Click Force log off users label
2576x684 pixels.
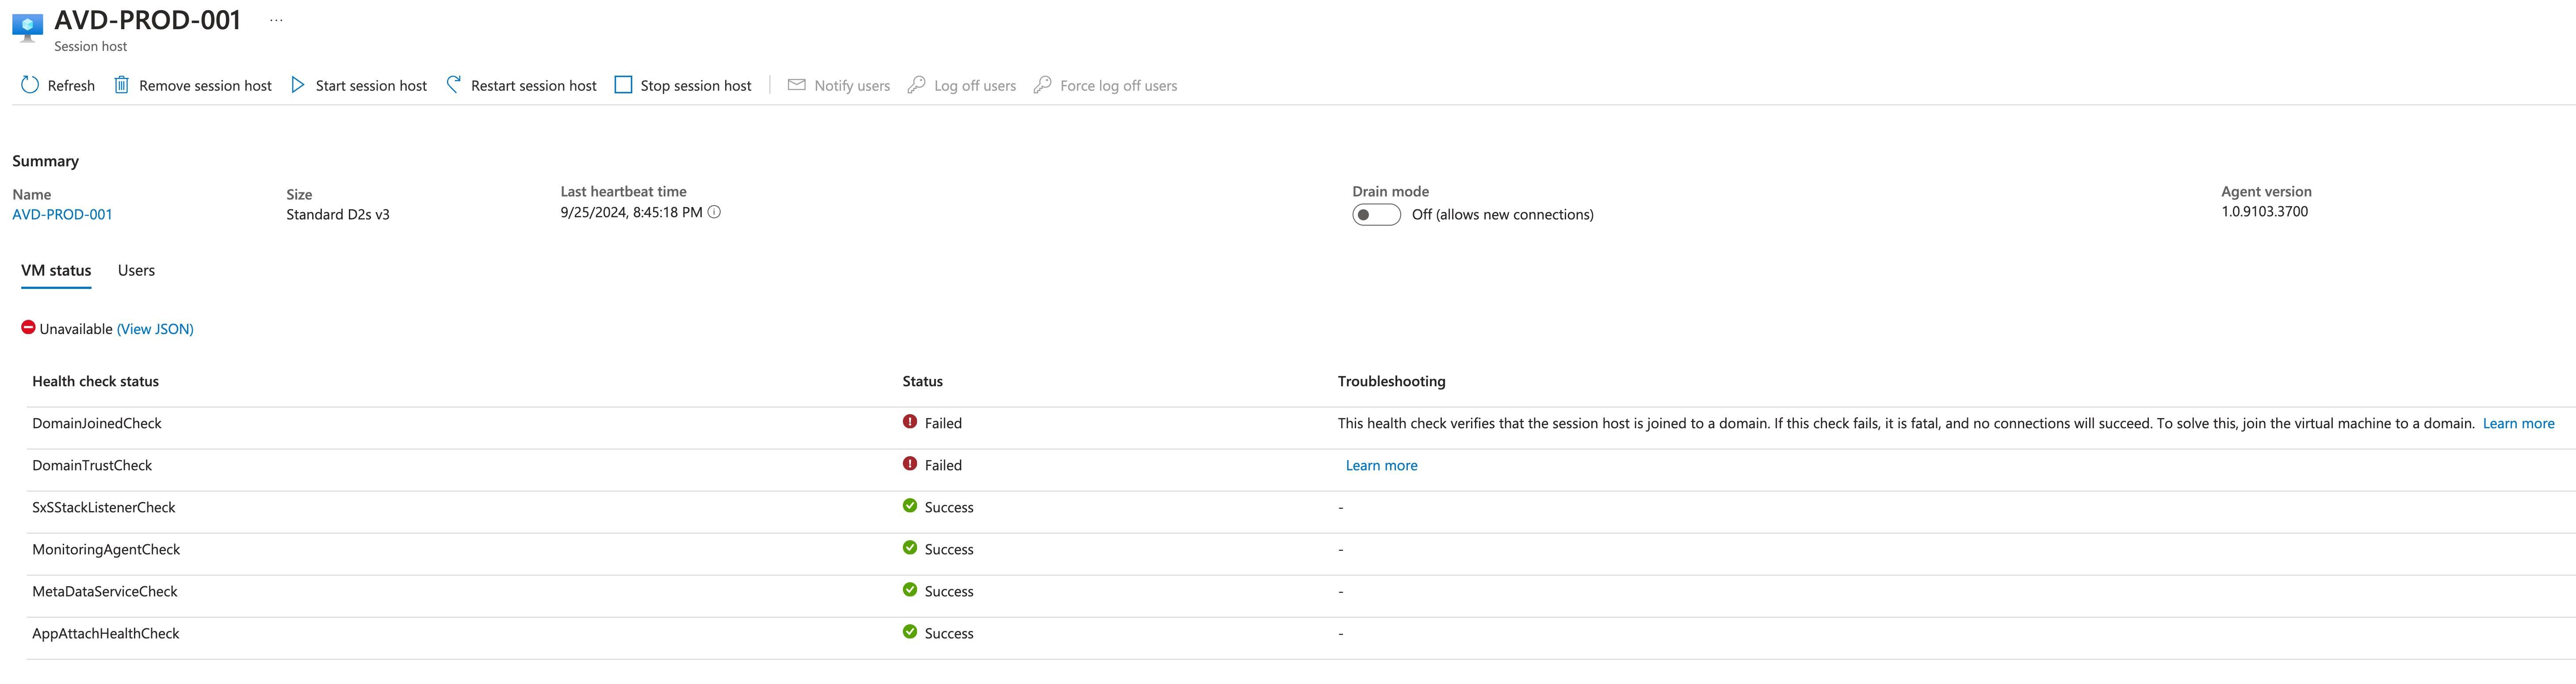click(1119, 86)
